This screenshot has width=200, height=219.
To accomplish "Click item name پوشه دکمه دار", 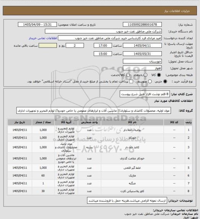I will 132,130.
